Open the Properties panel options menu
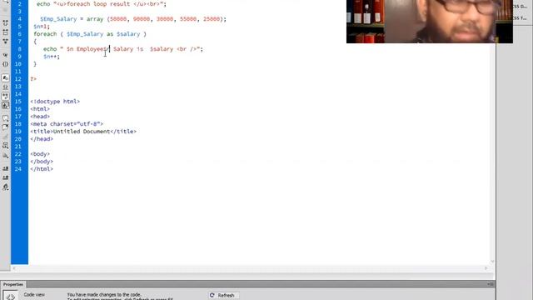The width and height of the screenshot is (533, 300). pos(490,284)
